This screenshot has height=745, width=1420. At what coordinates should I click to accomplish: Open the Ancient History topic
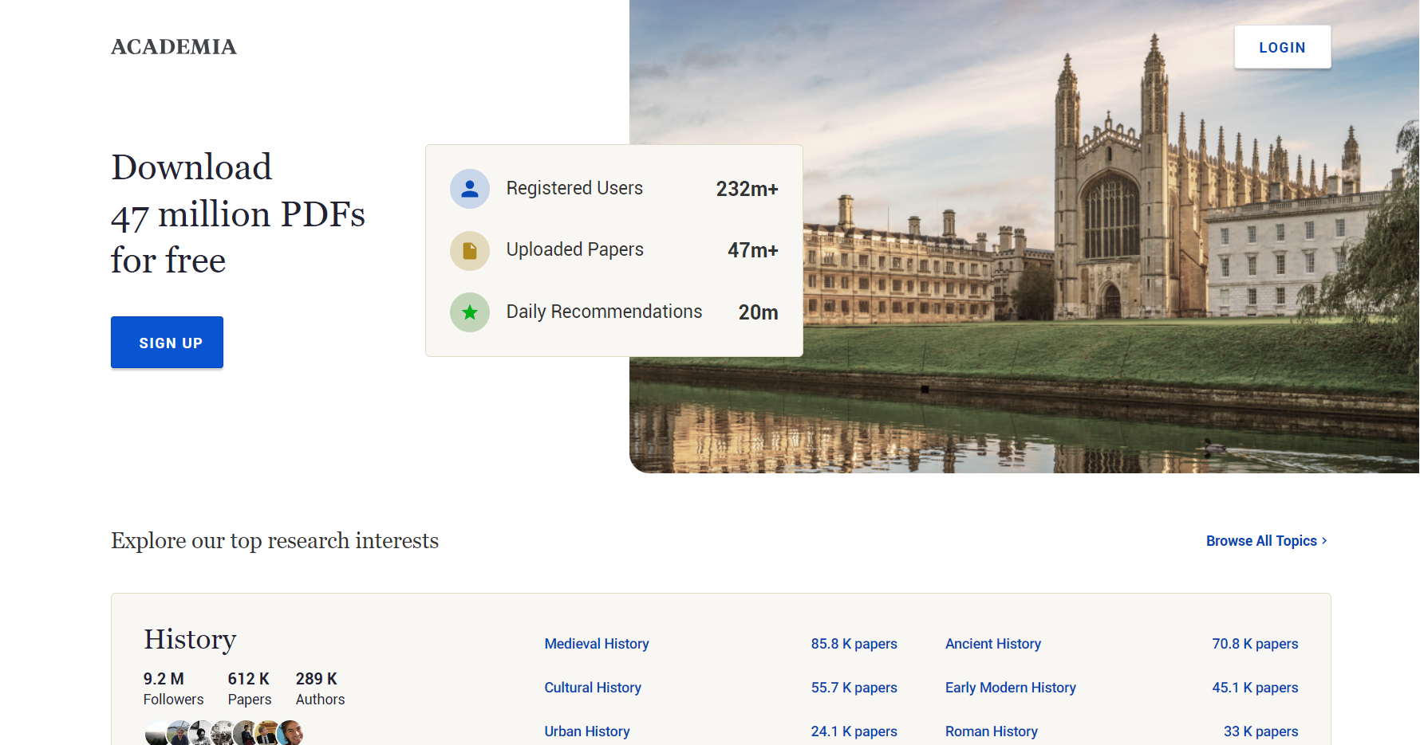pyautogui.click(x=993, y=644)
